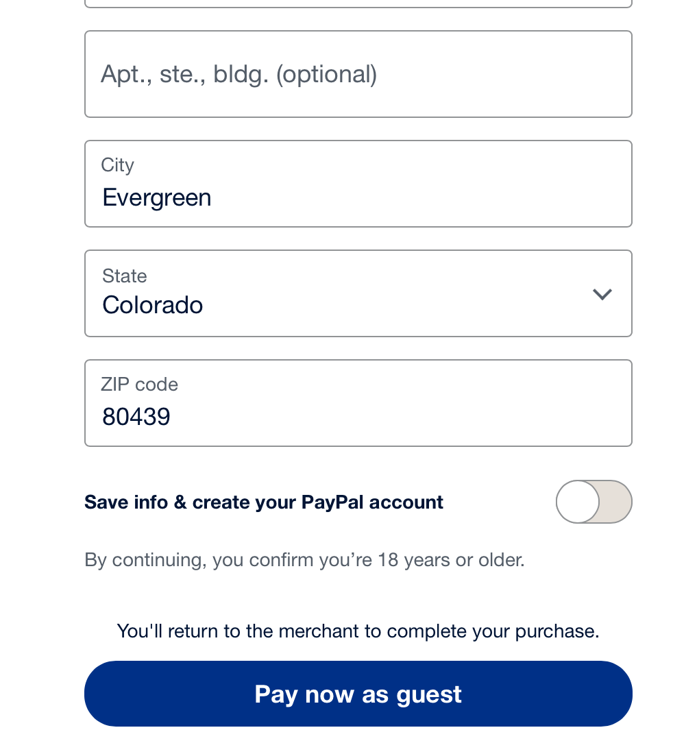Screen dimensions: 697x754
Task: Click the partially visible field at form top
Action: point(358,3)
